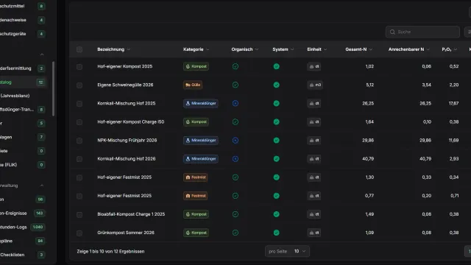Click Mineraldünger badge for Kornkali-Mischung Hof 2025
This screenshot has width=471, height=265.
pos(201,103)
